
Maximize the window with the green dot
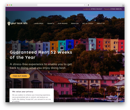tap(11, 5)
